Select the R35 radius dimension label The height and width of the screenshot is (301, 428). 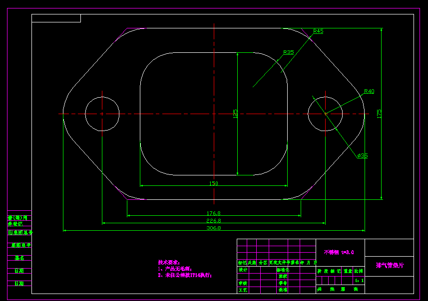click(x=289, y=52)
